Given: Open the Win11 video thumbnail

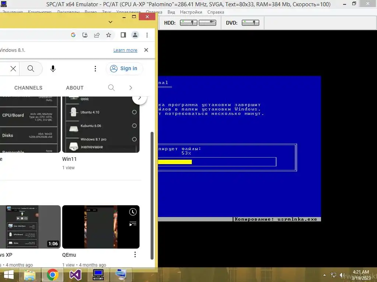Looking at the screenshot, I should [101, 124].
